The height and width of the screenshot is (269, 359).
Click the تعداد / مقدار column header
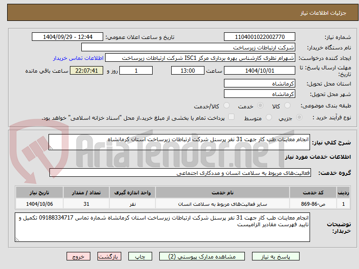(87, 192)
